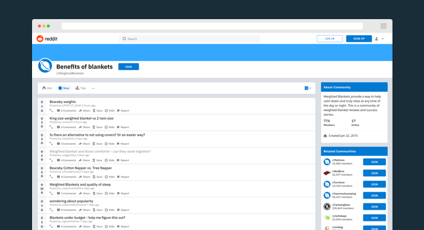Downvote the King size weighted blanket post

coord(42,126)
